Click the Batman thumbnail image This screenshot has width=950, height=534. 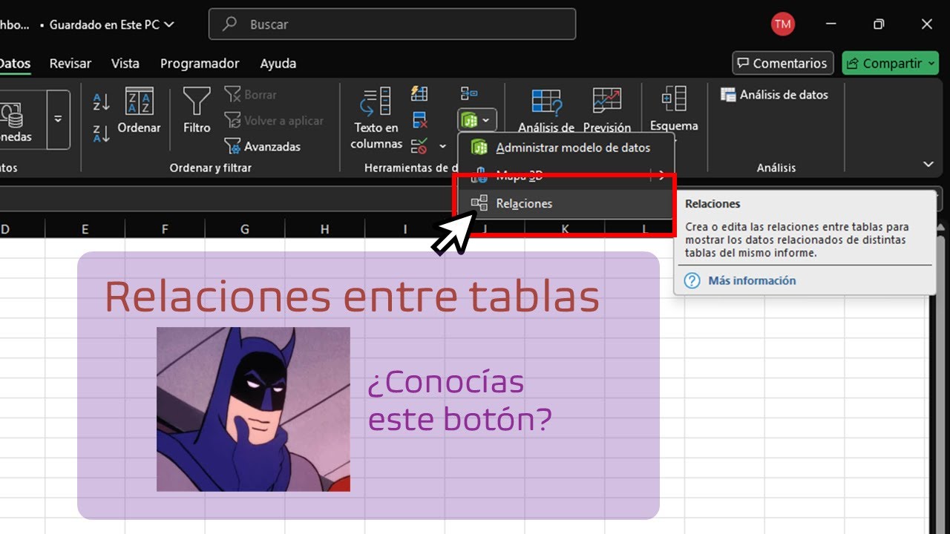point(253,409)
